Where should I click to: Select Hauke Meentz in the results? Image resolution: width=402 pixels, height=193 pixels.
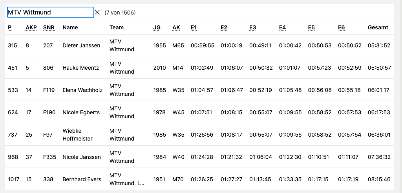pos(80,68)
